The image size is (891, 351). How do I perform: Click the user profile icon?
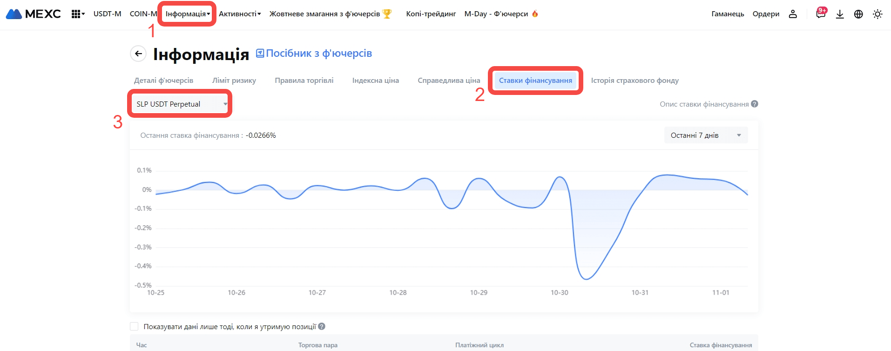pyautogui.click(x=793, y=14)
